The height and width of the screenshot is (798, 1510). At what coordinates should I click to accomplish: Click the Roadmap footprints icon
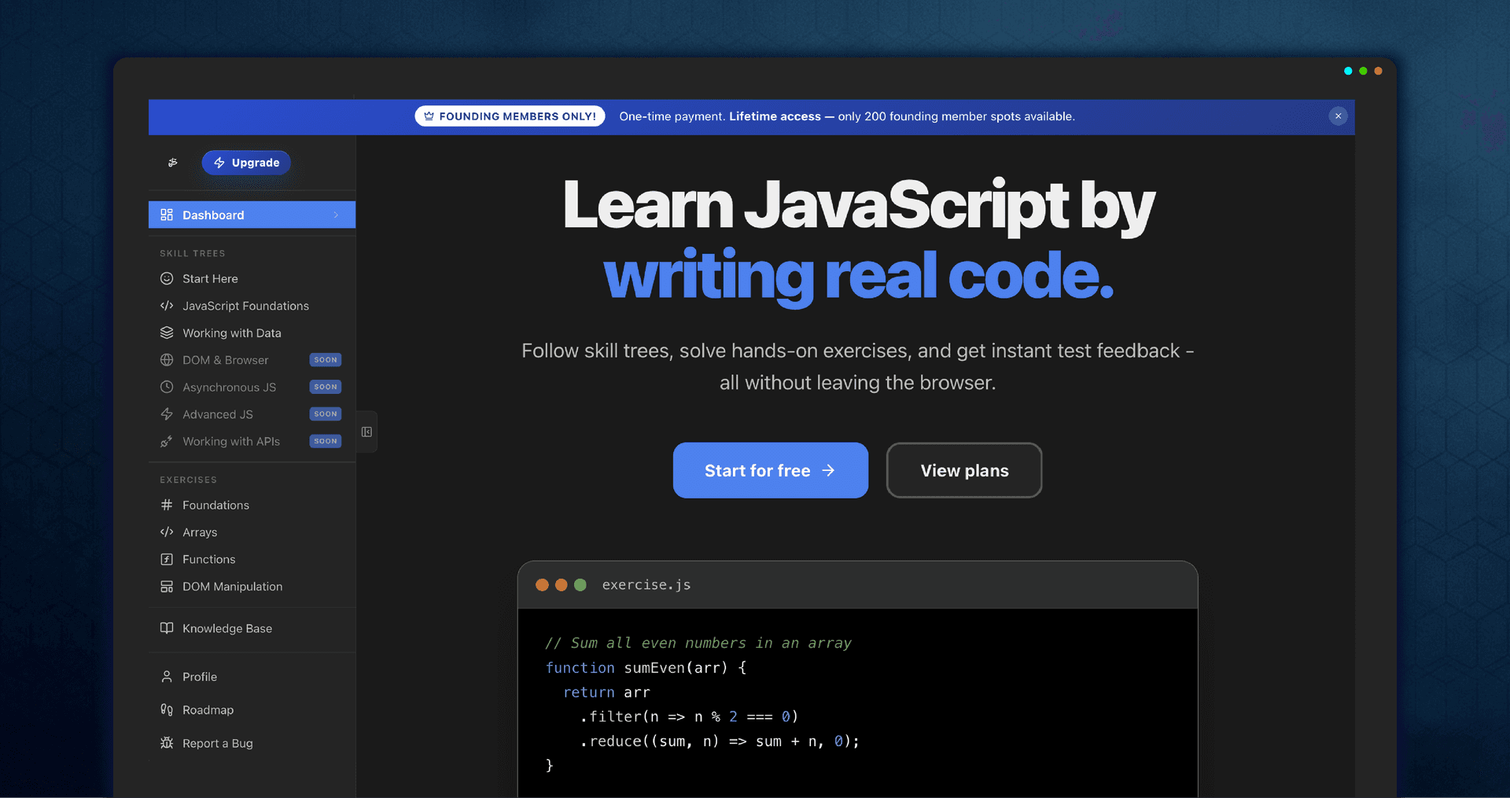point(167,710)
